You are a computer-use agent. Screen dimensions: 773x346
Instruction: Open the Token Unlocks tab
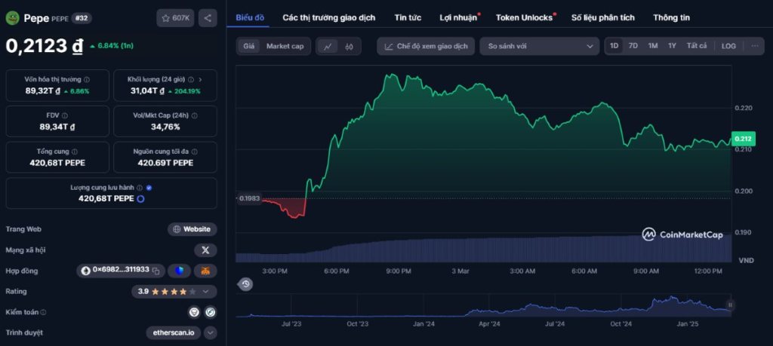524,18
